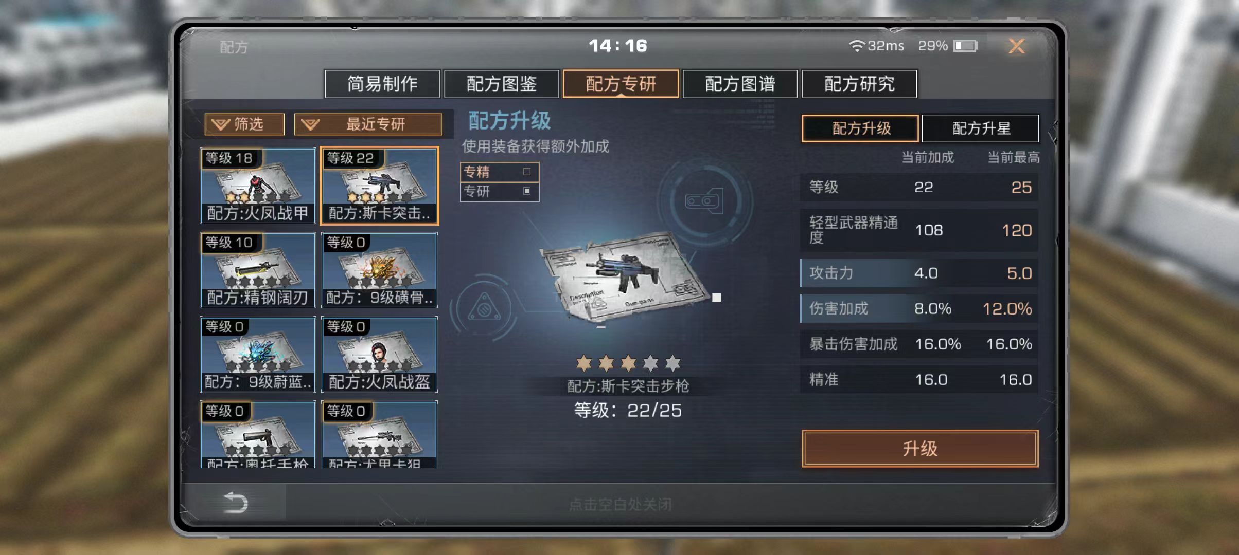Viewport: 1239px width, 555px height.
Task: Switch to the 配方图鉴 tab
Action: click(501, 84)
